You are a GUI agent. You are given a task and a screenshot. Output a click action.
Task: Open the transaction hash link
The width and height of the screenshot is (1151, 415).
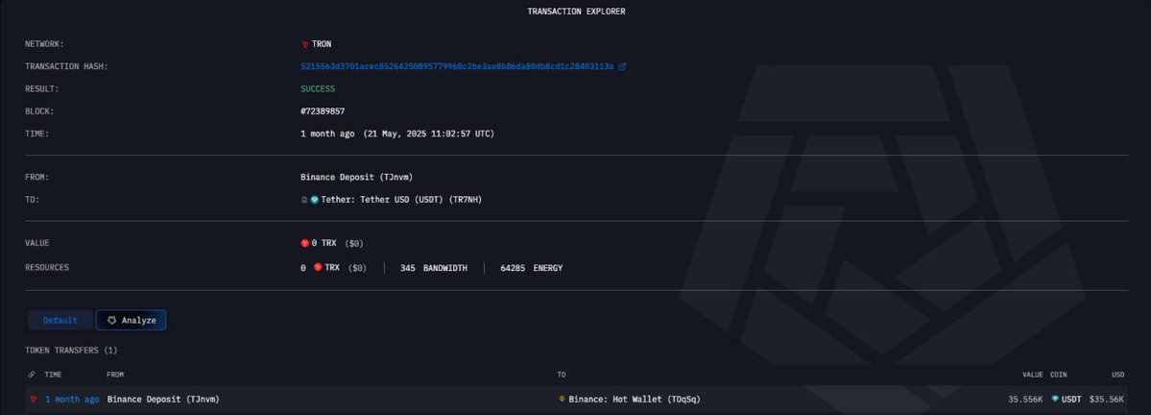[x=457, y=67]
